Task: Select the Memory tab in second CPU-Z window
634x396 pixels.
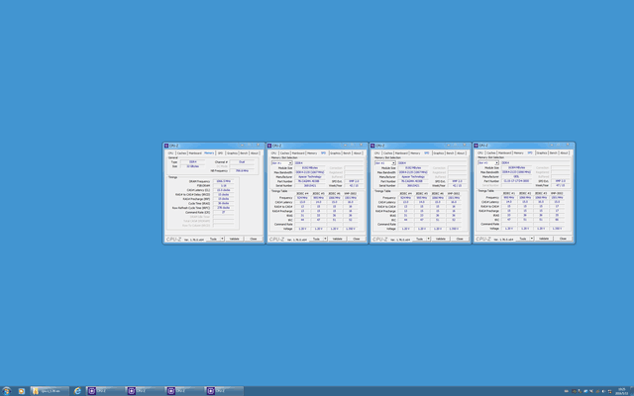Action: pyautogui.click(x=312, y=153)
